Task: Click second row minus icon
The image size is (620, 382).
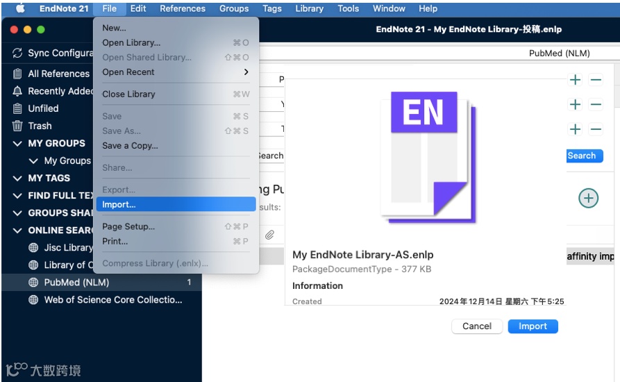Action: 596,104
